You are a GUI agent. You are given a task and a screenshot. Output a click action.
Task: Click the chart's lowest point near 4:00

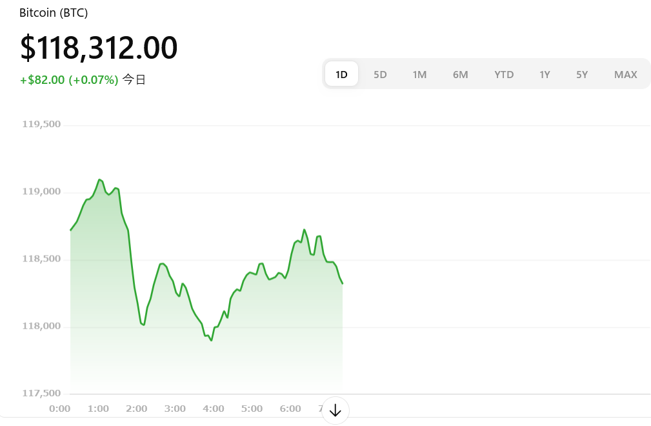tap(212, 340)
